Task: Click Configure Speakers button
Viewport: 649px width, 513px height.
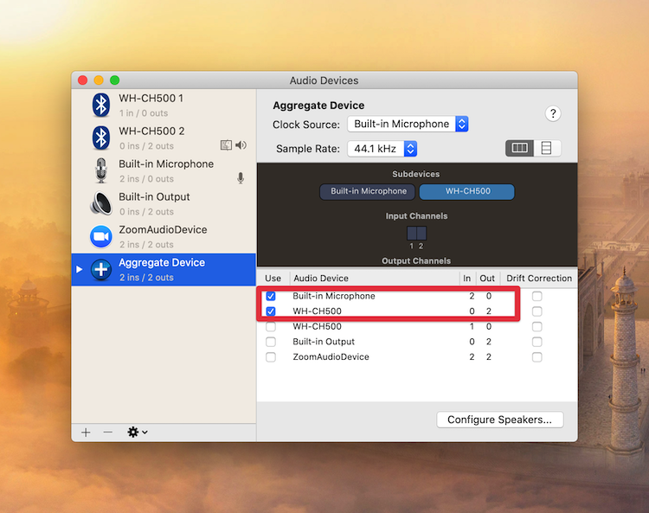Action: pyautogui.click(x=499, y=420)
